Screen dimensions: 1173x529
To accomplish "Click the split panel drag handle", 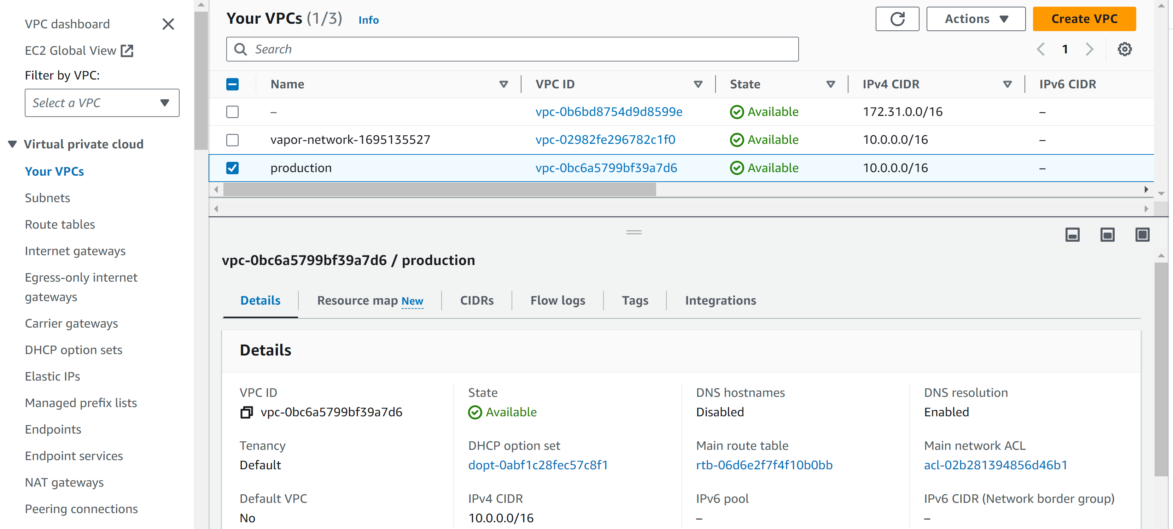I will [634, 232].
